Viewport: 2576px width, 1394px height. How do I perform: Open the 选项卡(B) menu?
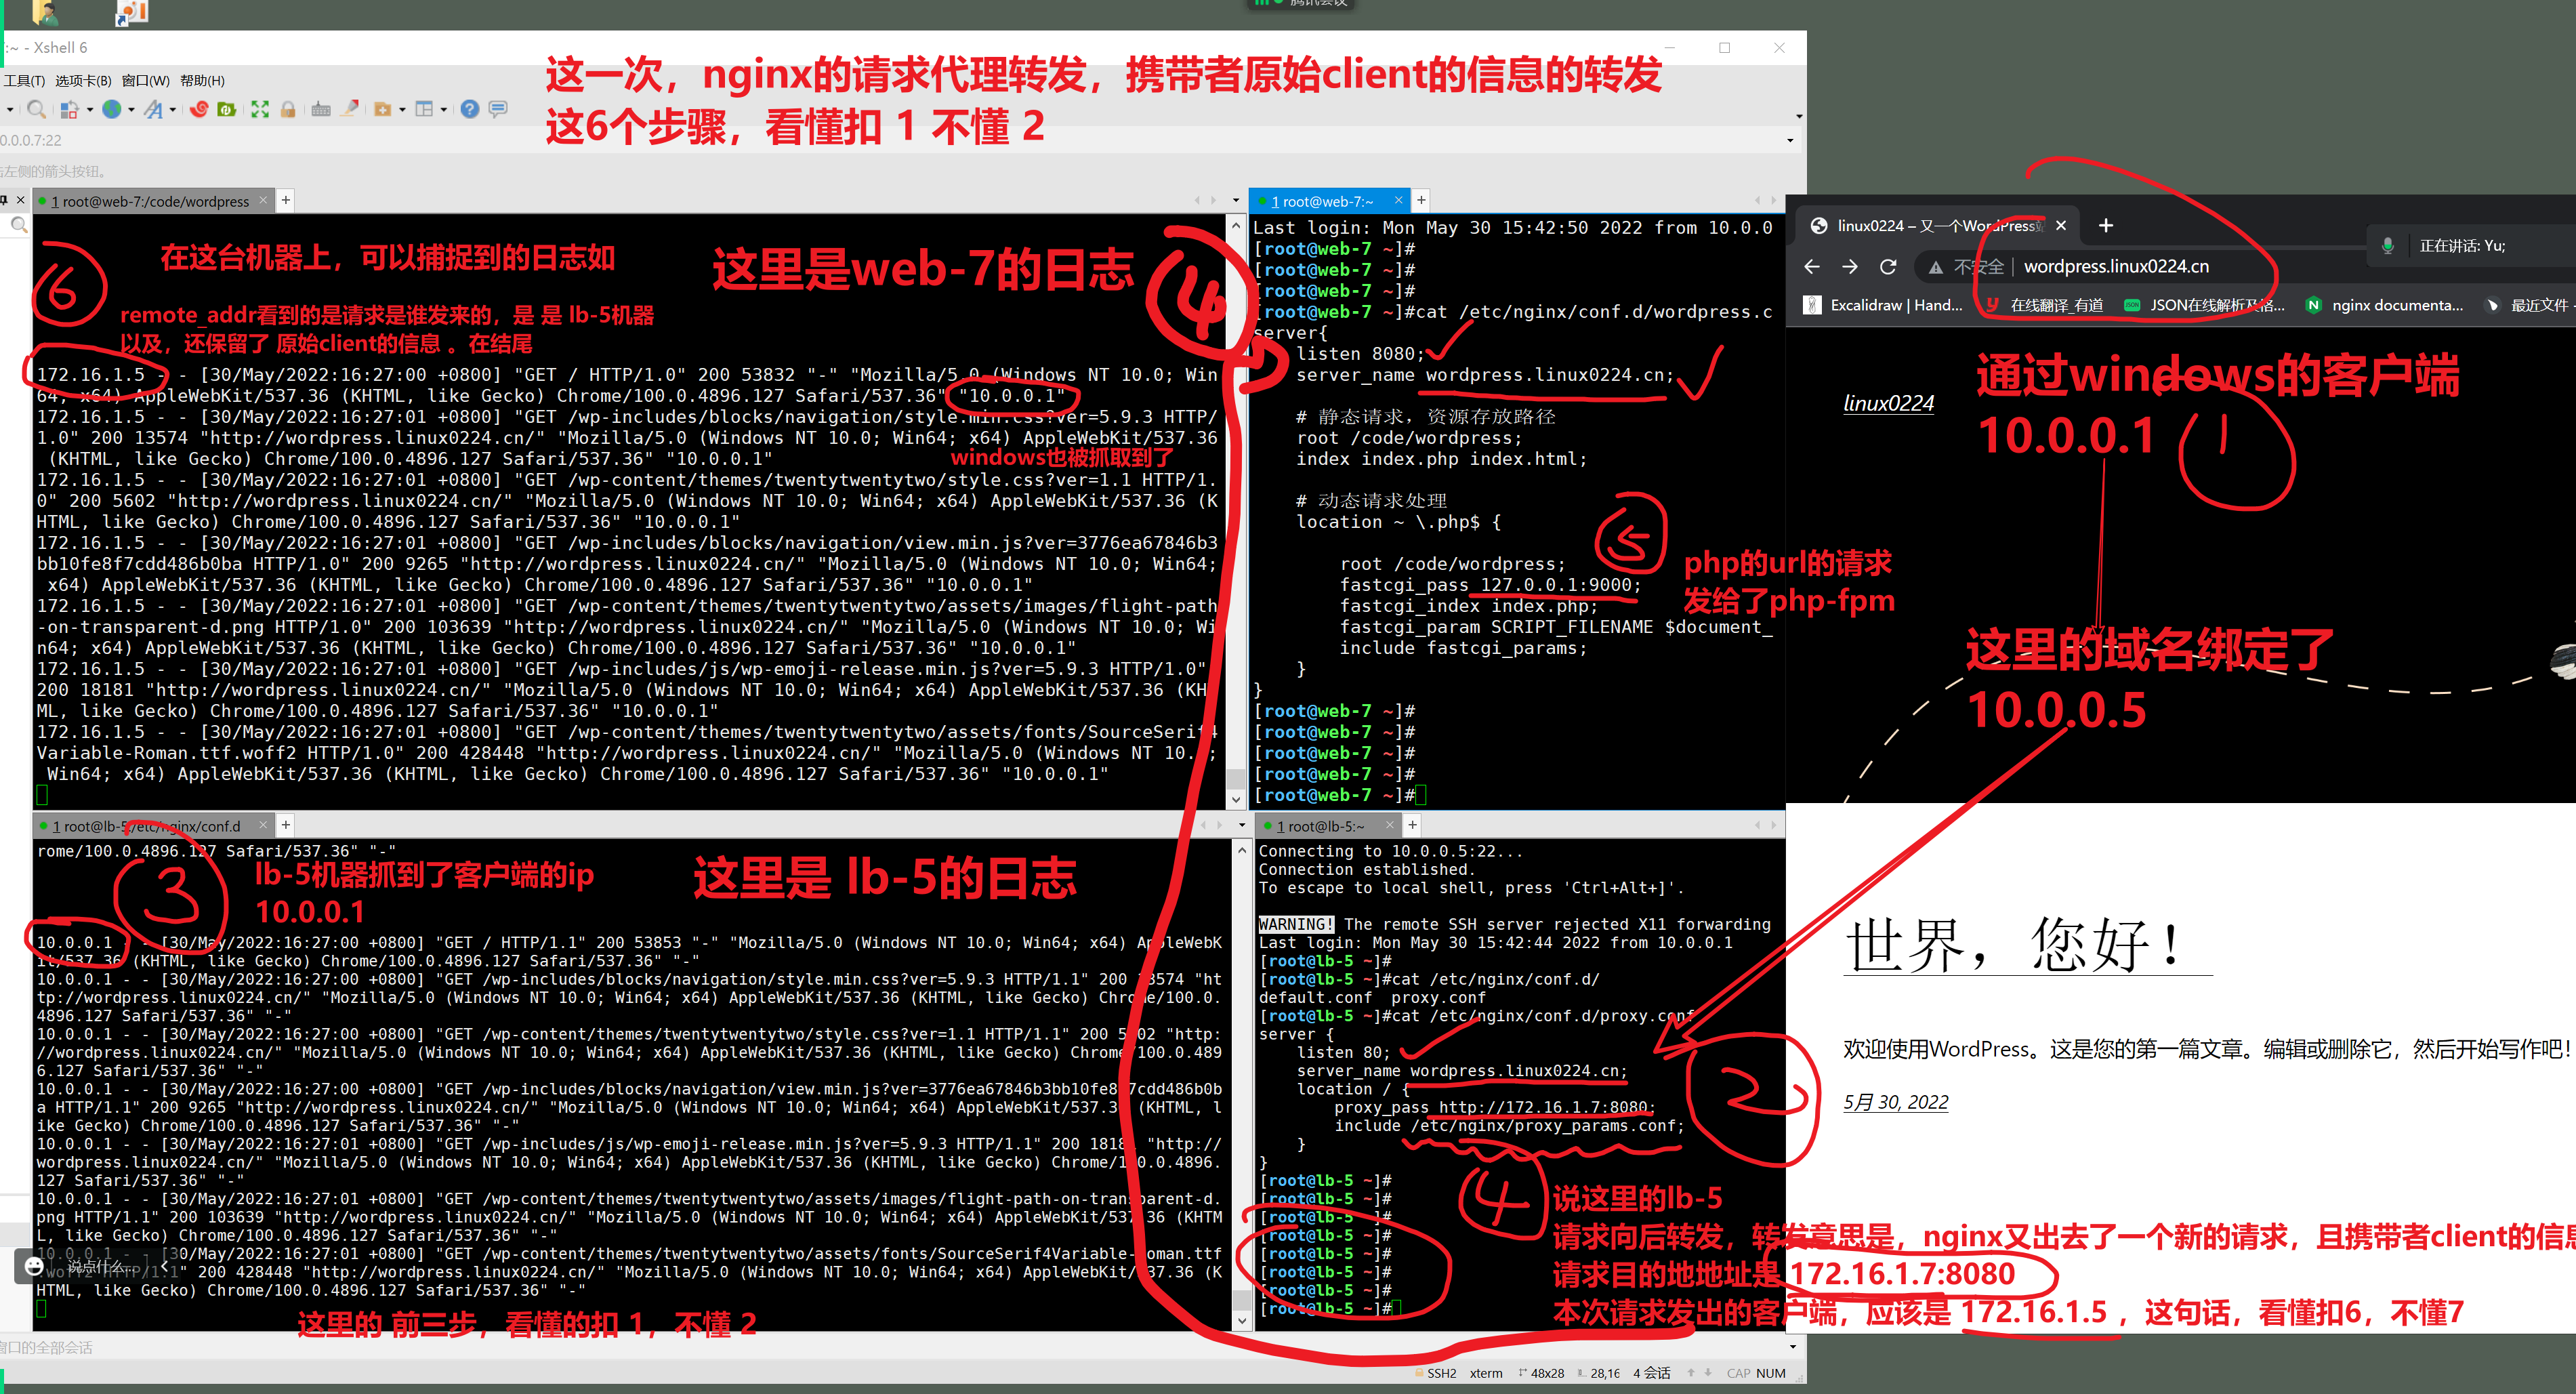tap(83, 81)
